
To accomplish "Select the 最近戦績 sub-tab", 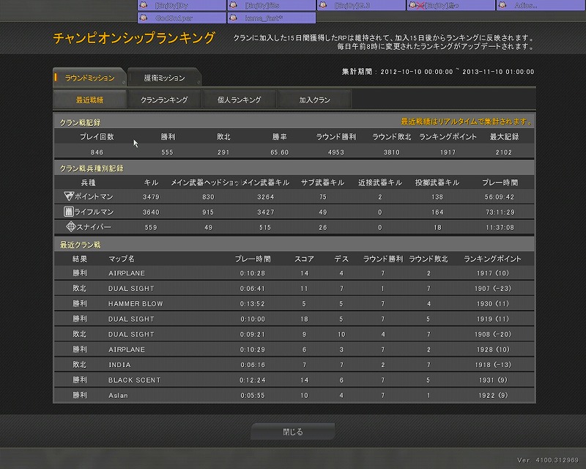I will [89, 100].
